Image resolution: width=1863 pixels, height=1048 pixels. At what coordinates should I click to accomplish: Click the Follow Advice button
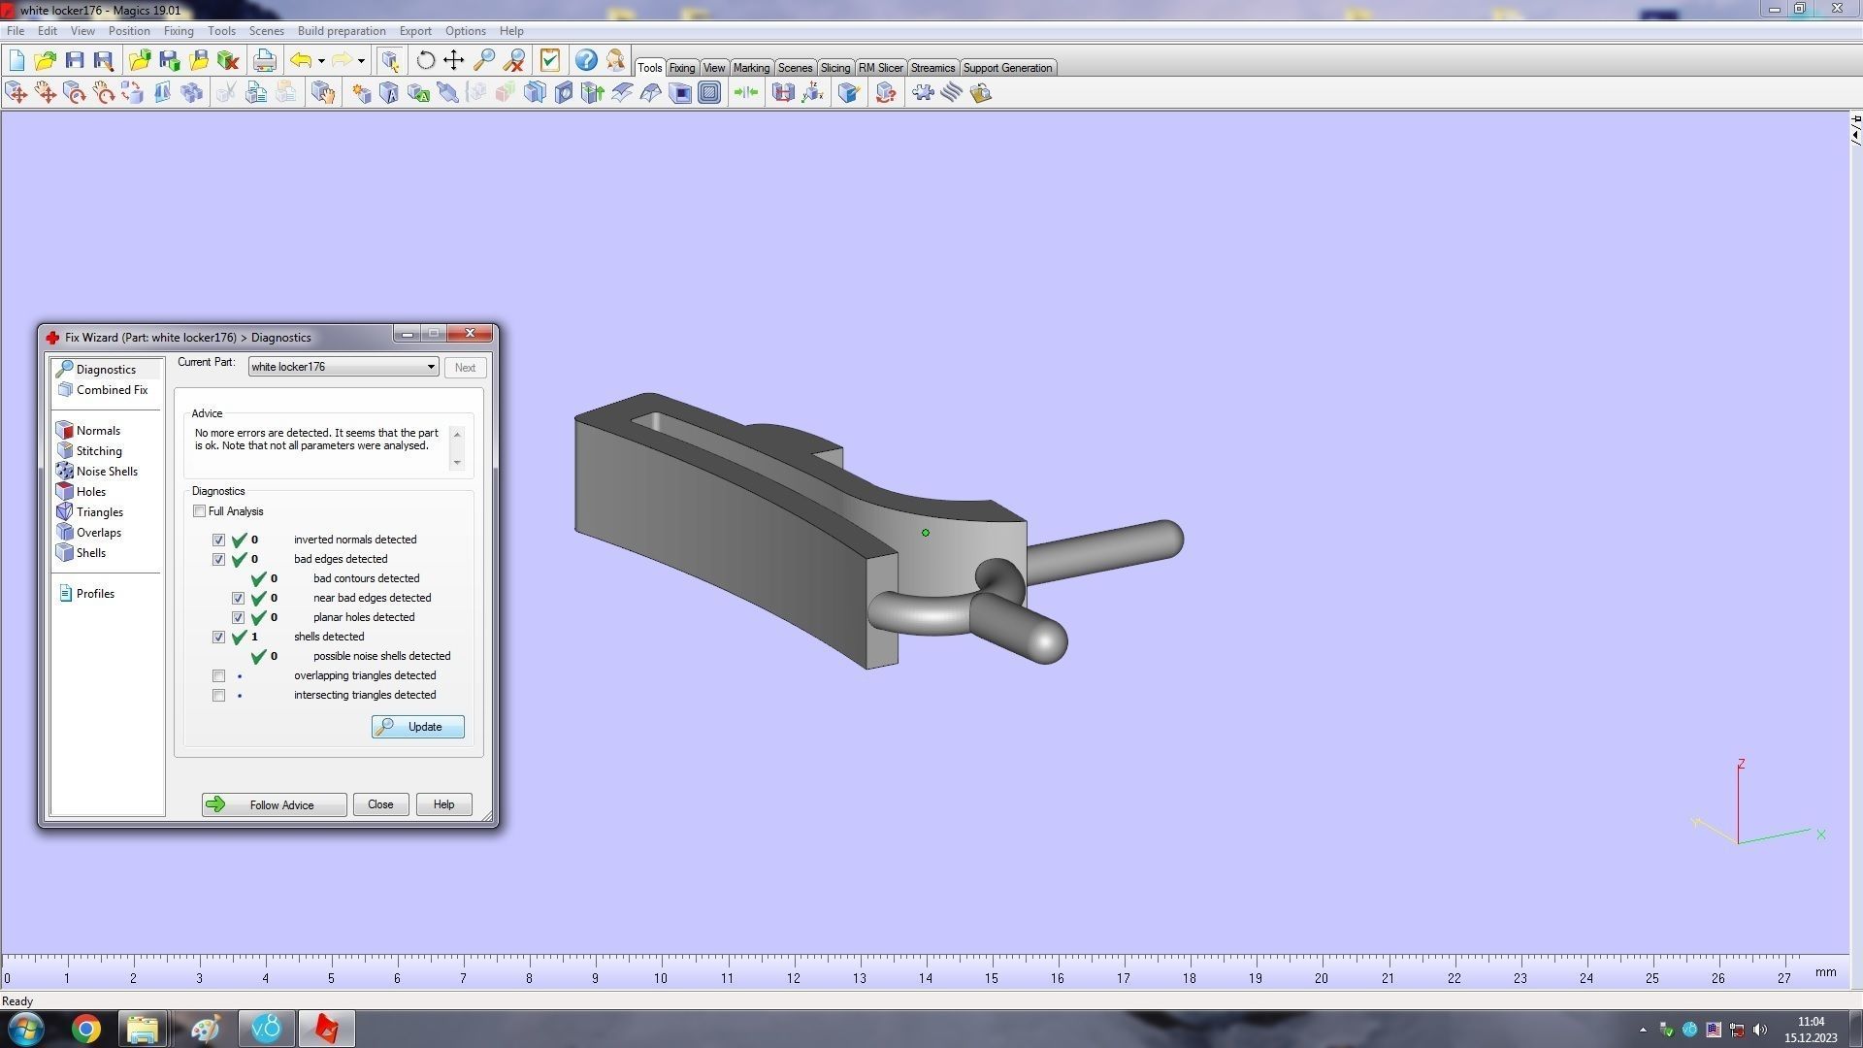[x=274, y=804]
